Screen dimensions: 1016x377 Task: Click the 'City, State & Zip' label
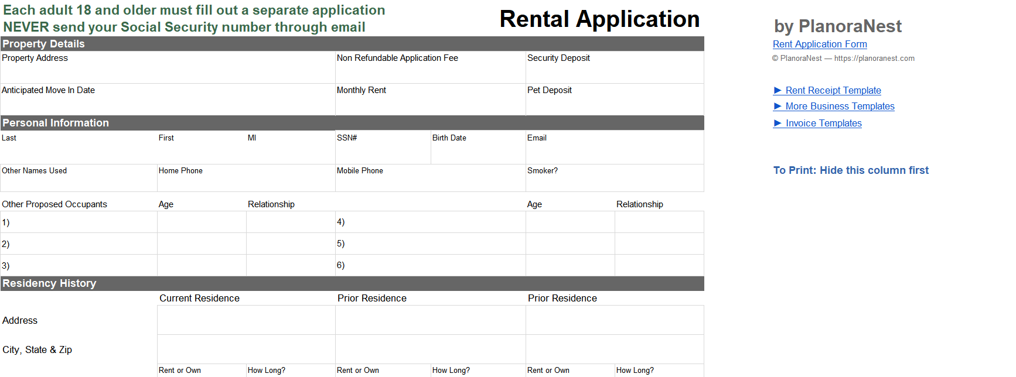point(37,349)
